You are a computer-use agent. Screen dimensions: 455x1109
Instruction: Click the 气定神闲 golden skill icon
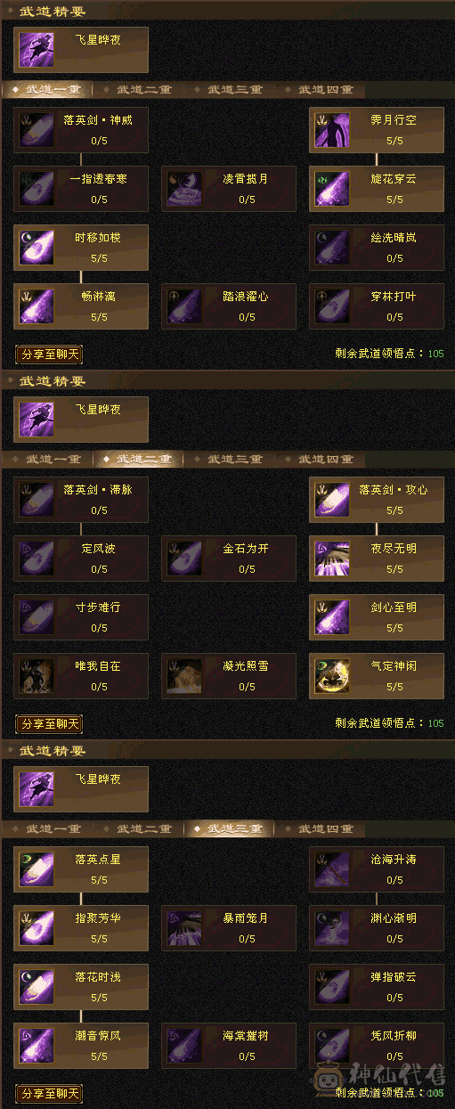[331, 677]
